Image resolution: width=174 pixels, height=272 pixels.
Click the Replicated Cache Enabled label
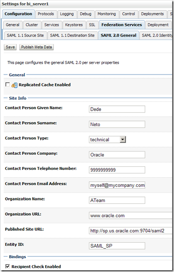click(44, 85)
